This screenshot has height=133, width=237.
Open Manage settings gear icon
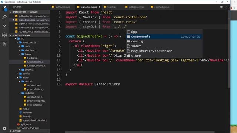[x=4, y=128]
